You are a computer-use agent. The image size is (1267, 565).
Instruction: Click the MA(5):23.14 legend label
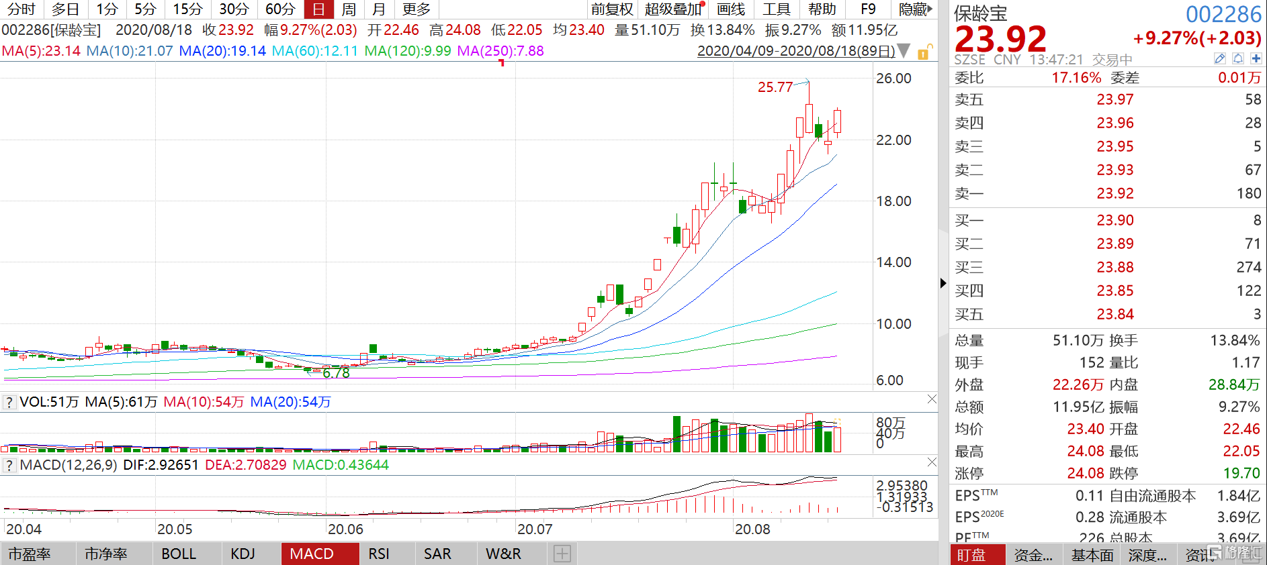pyautogui.click(x=41, y=51)
